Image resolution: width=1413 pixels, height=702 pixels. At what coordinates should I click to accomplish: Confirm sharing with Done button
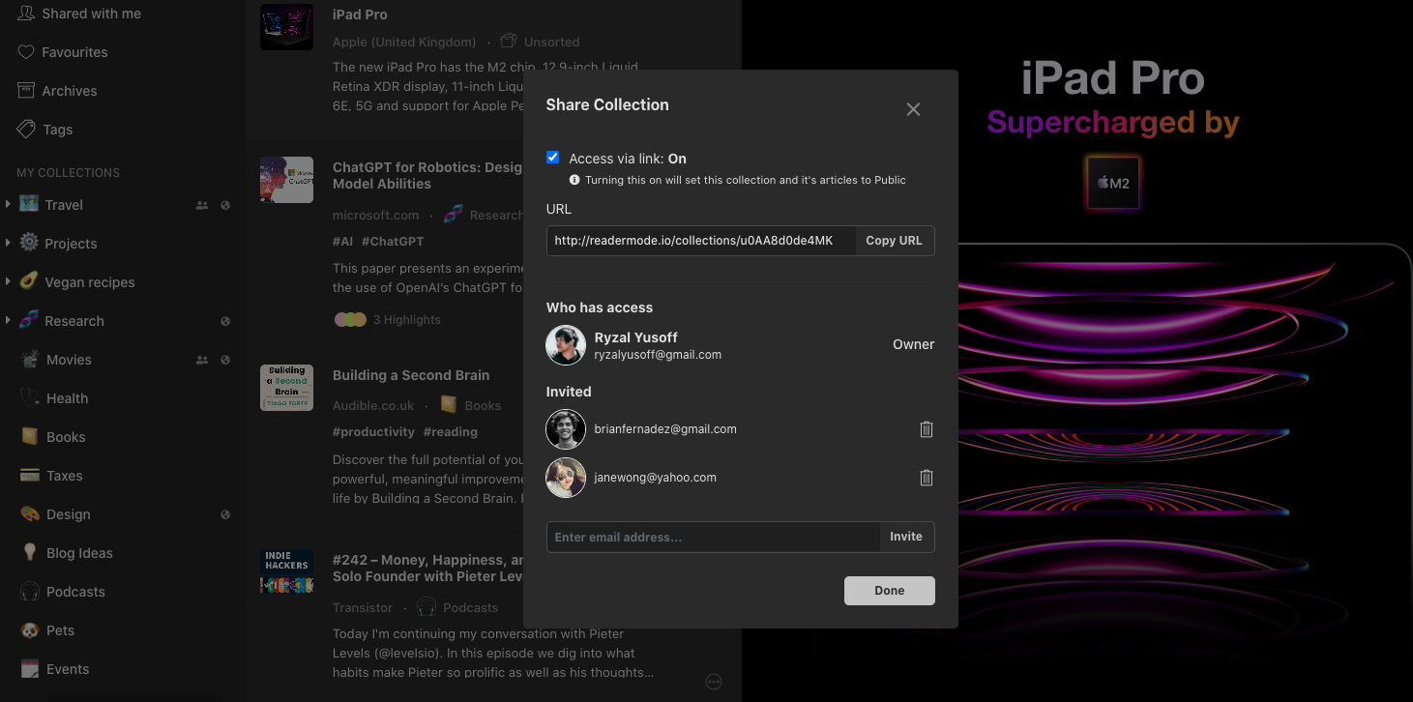click(x=889, y=591)
